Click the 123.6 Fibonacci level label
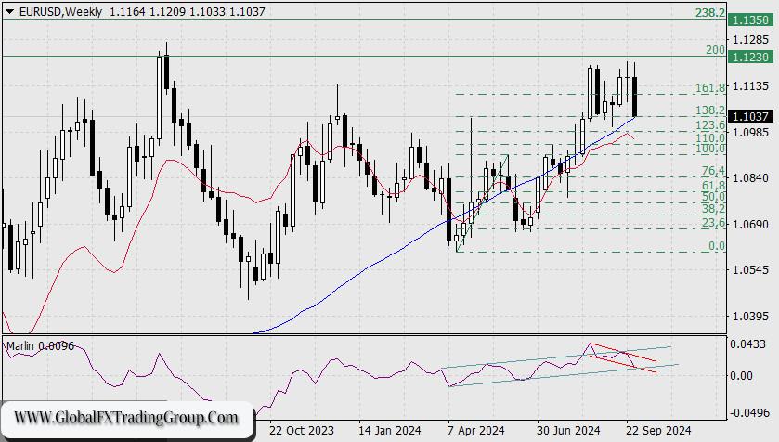779x442 pixels. coord(710,124)
